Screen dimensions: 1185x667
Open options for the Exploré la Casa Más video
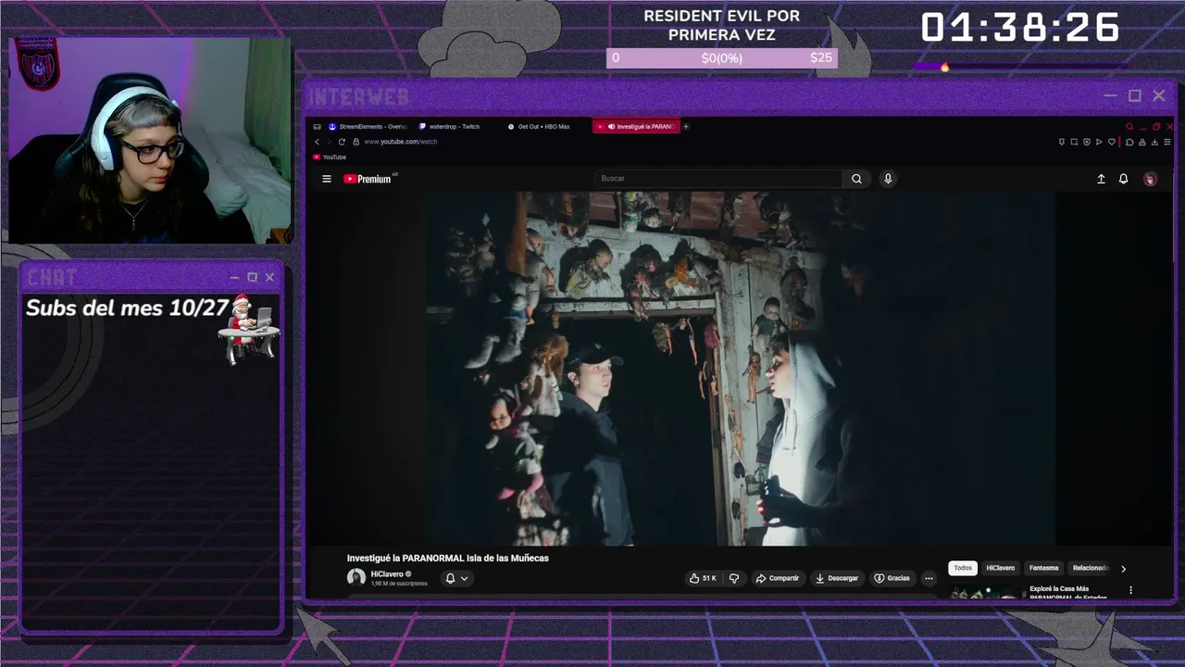pyautogui.click(x=1130, y=590)
